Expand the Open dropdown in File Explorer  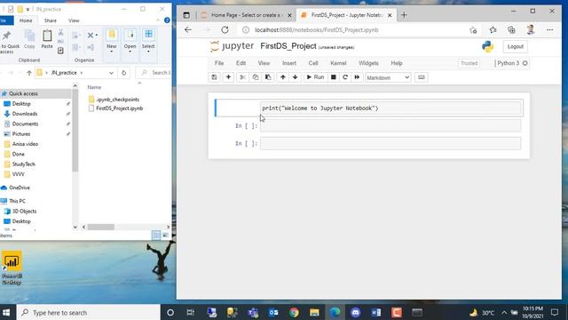[130, 52]
